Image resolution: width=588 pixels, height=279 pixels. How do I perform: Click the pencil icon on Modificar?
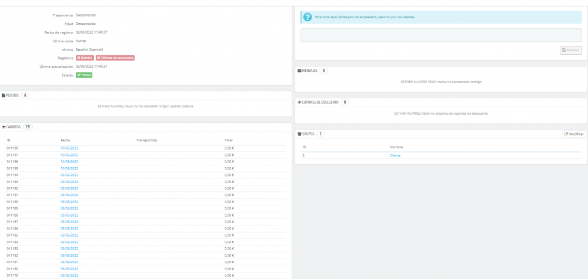(566, 134)
